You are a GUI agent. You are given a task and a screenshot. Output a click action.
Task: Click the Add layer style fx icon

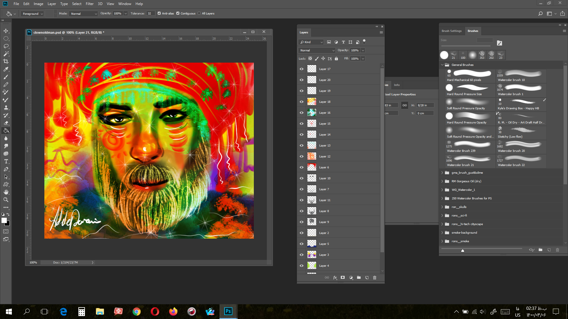pos(335,278)
